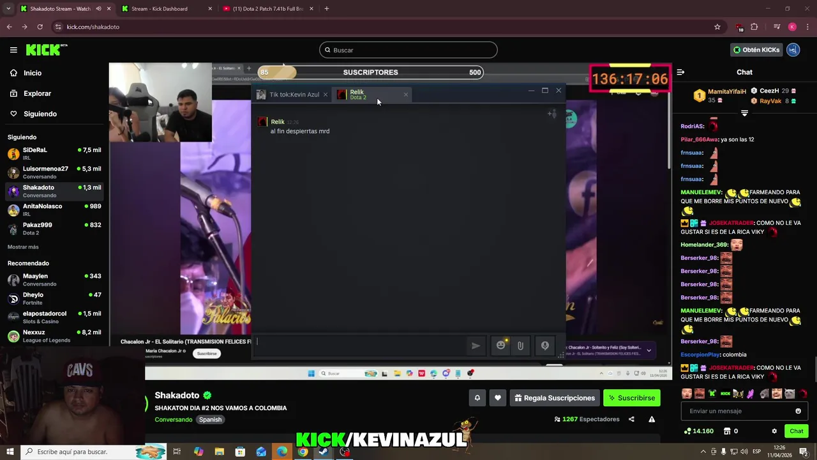Expand the gift leaderboard chevron
Screen dimensions: 817x460
[744, 113]
